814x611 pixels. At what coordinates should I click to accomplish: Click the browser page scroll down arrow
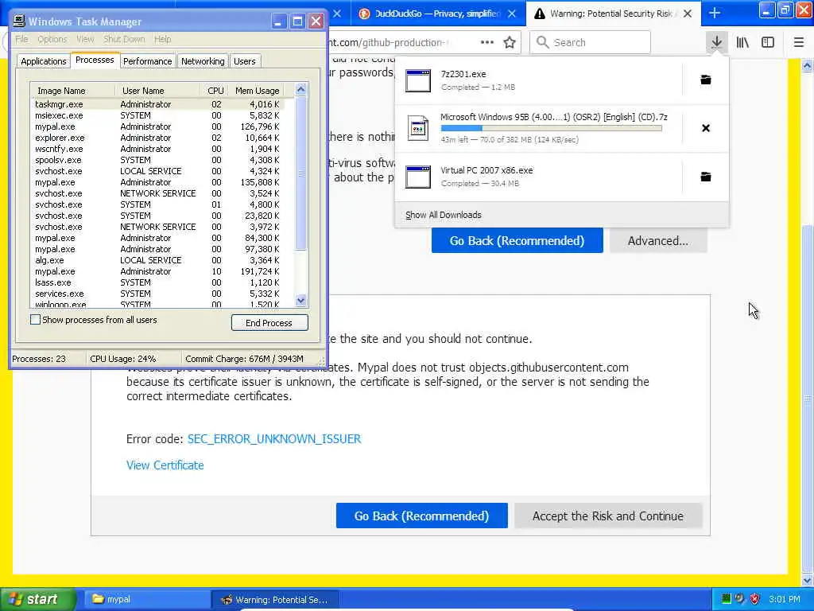(808, 580)
